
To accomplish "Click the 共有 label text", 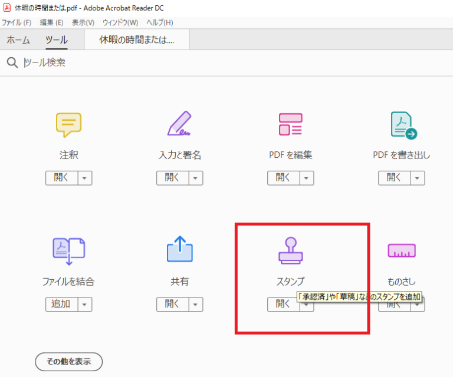I will (x=180, y=281).
